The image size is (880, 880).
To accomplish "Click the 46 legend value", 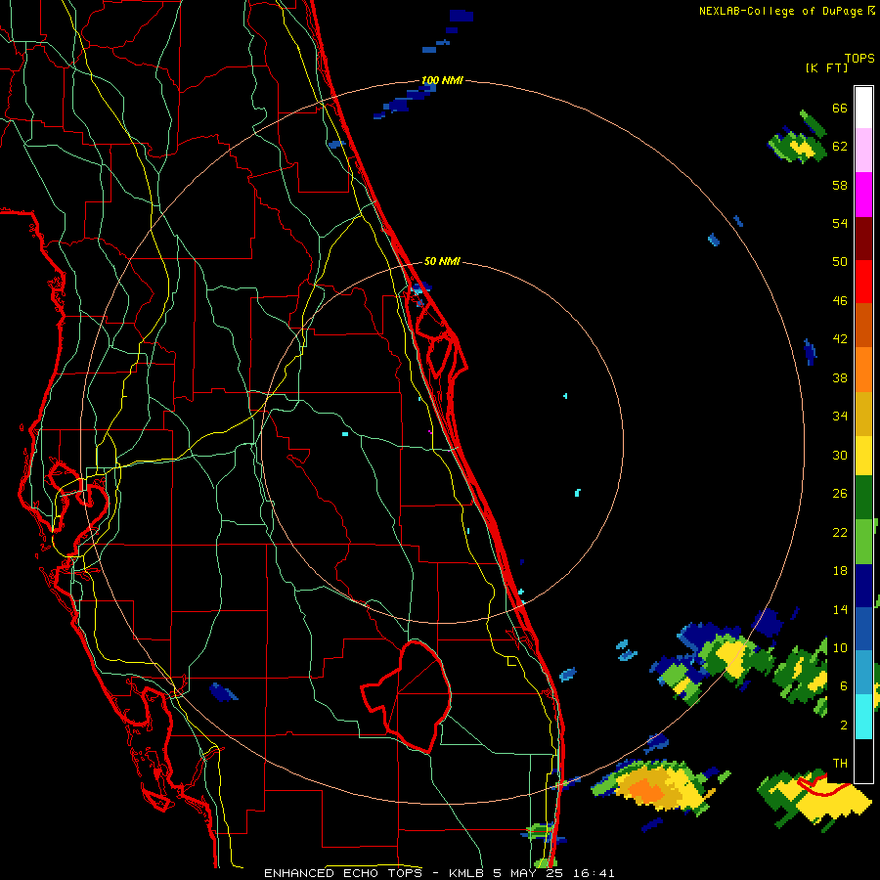I will [840, 301].
